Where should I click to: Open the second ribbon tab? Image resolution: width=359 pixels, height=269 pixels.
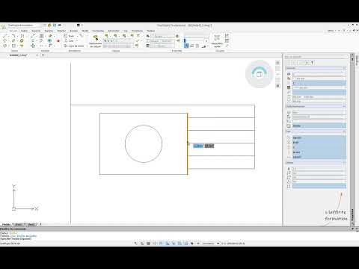coord(24,31)
